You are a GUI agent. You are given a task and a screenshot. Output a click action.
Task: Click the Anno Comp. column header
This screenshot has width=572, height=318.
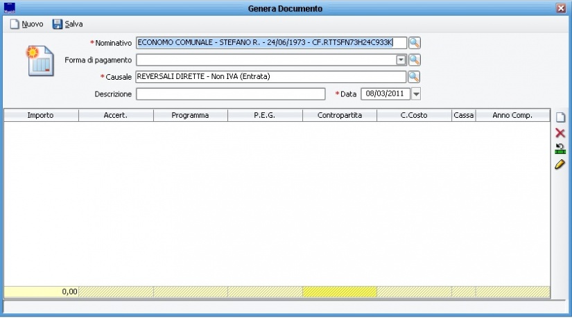click(512, 116)
